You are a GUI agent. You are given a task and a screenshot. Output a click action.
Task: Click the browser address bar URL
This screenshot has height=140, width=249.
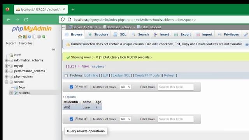135,20
